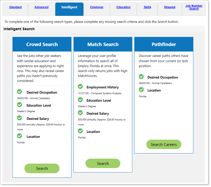The image size is (211, 187).
Task: Click green checkmark beside Crowd Search Desired Occupation
Action: coord(19,92)
